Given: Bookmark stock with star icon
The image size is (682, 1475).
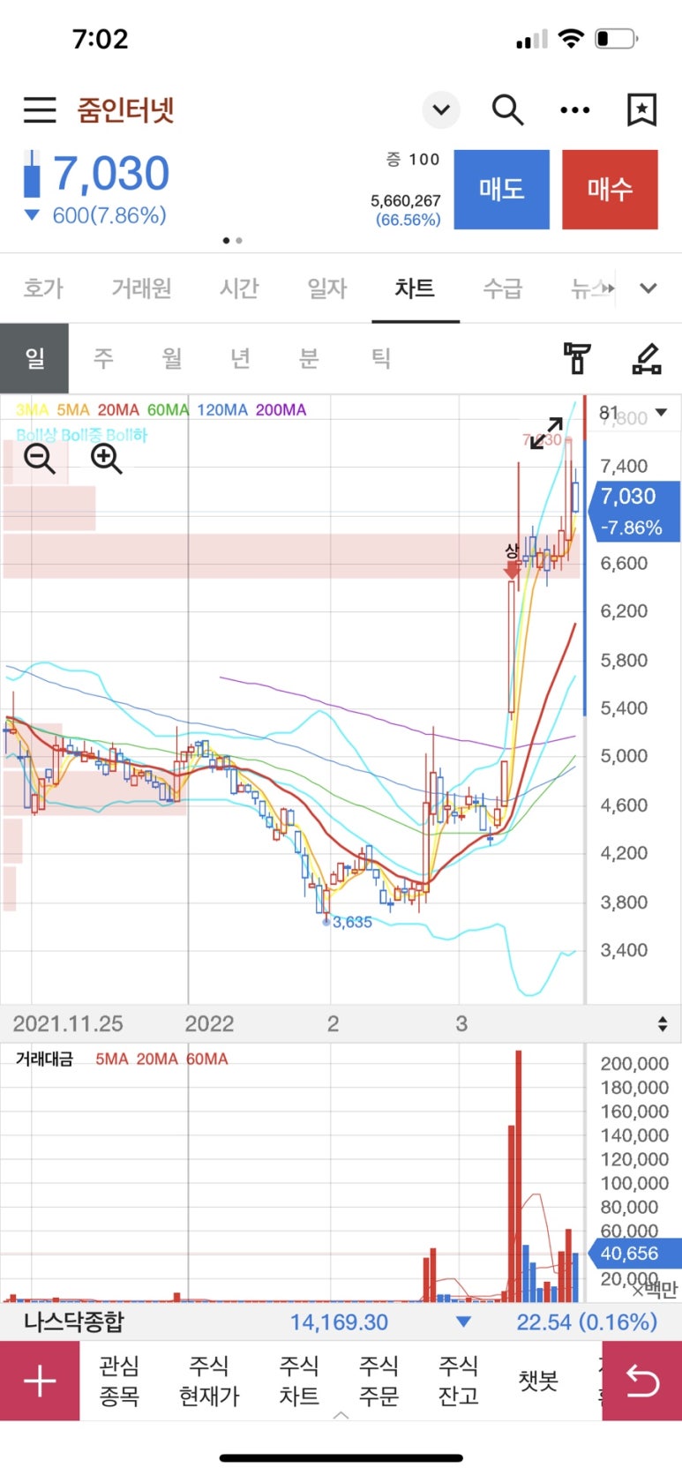Looking at the screenshot, I should coord(641,110).
